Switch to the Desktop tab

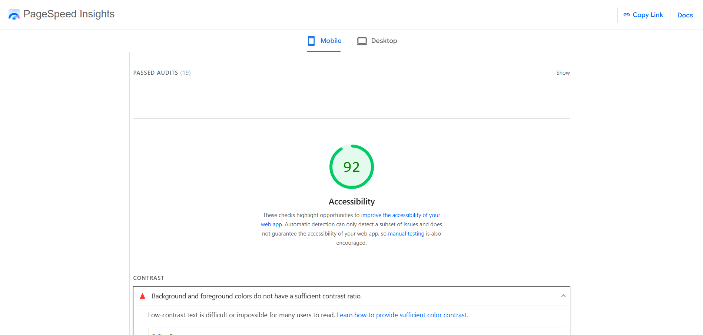tap(384, 41)
